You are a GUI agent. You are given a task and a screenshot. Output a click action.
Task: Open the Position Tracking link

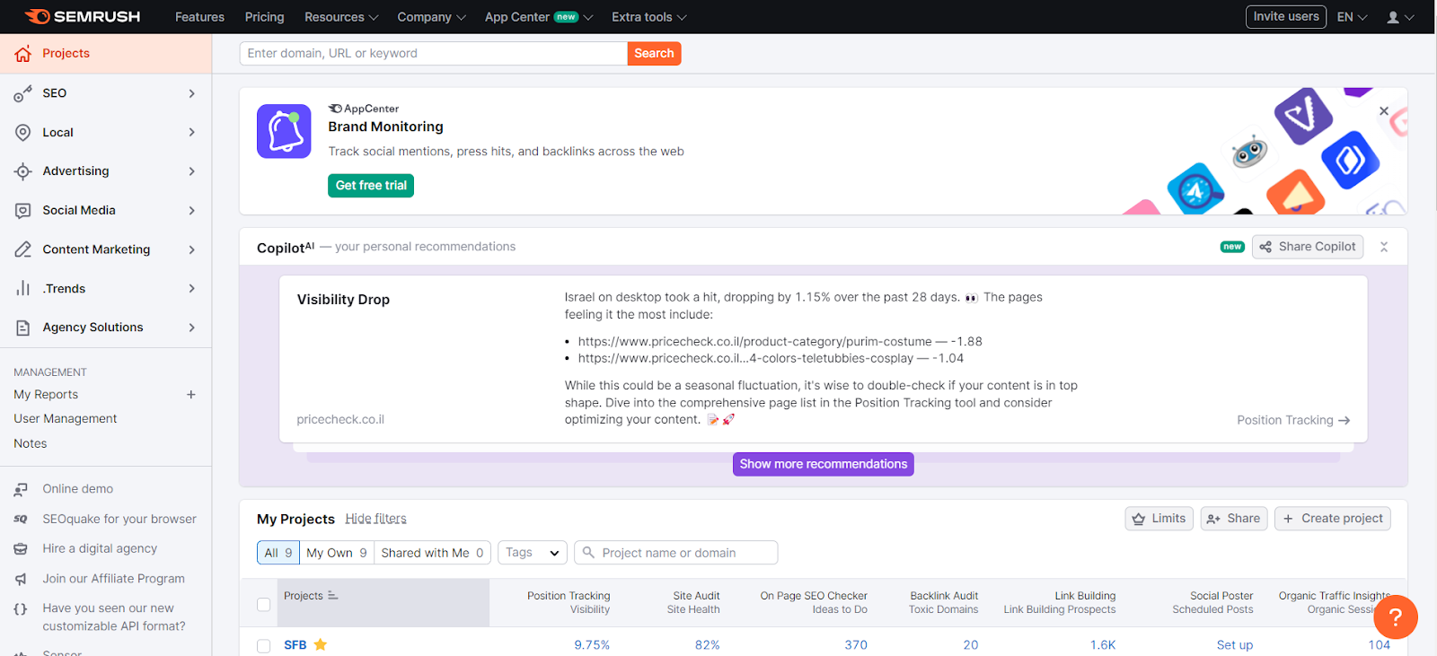click(1293, 420)
